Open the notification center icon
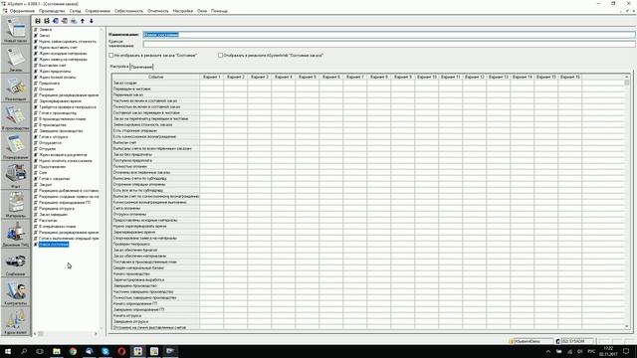This screenshot has width=637, height=358. click(626, 351)
